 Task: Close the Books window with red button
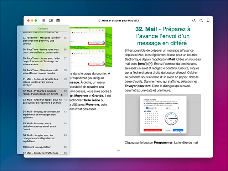coord(28,21)
